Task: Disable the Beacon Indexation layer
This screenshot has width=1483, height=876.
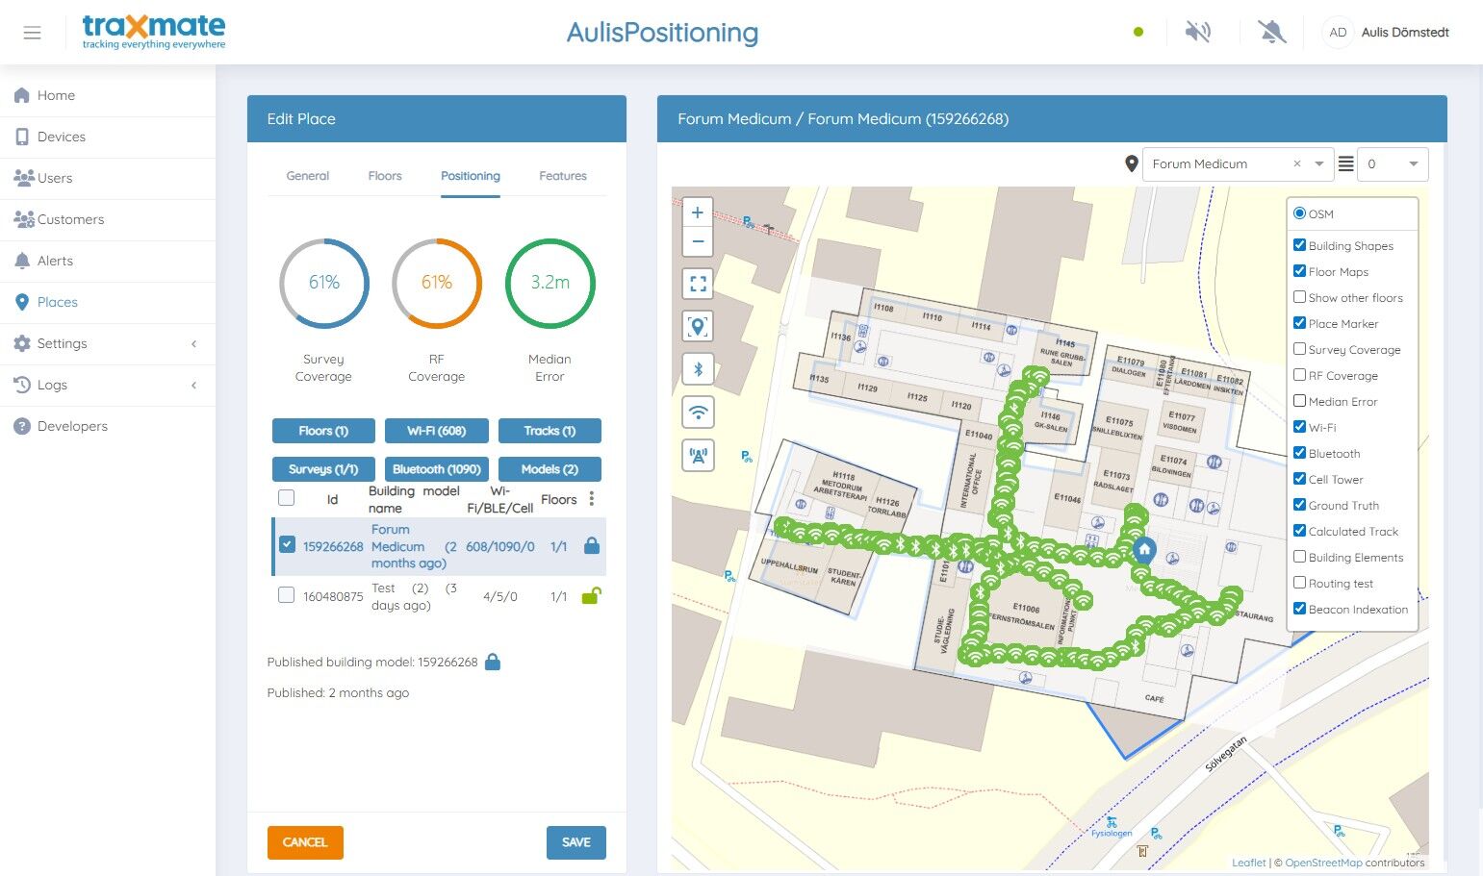Action: [1300, 609]
